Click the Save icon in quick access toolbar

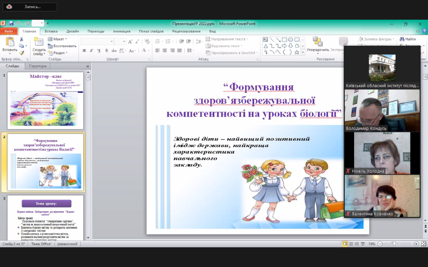(x=11, y=23)
